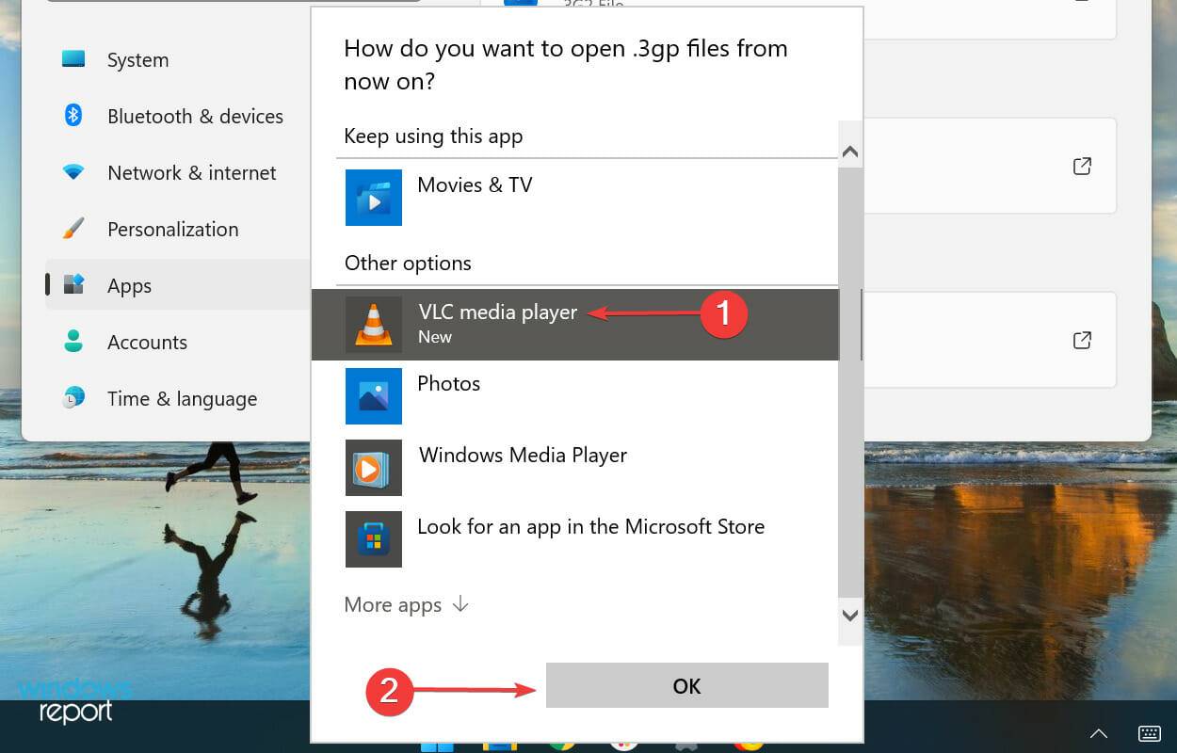Click the Photos app icon
Screen dimensions: 1177x753
374,396
